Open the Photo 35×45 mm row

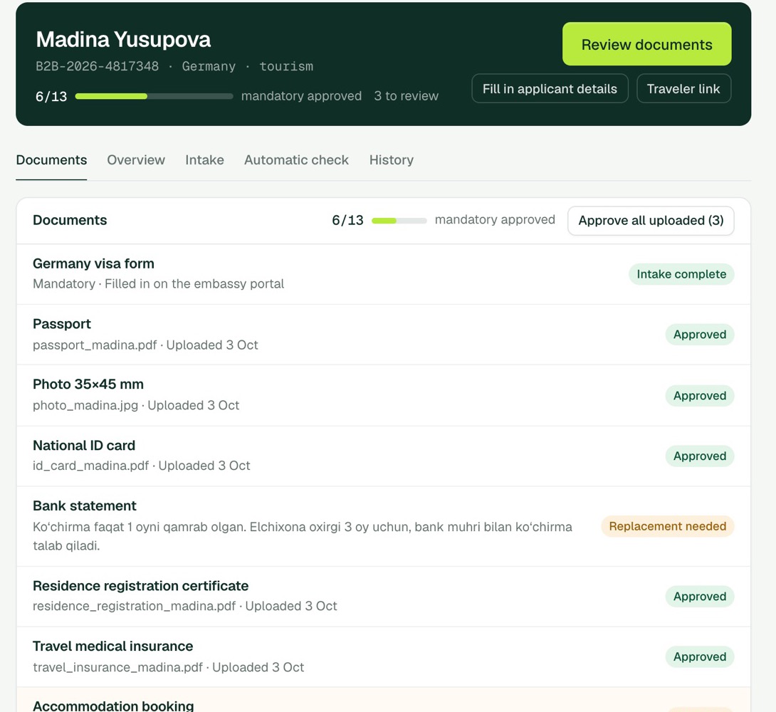[384, 395]
